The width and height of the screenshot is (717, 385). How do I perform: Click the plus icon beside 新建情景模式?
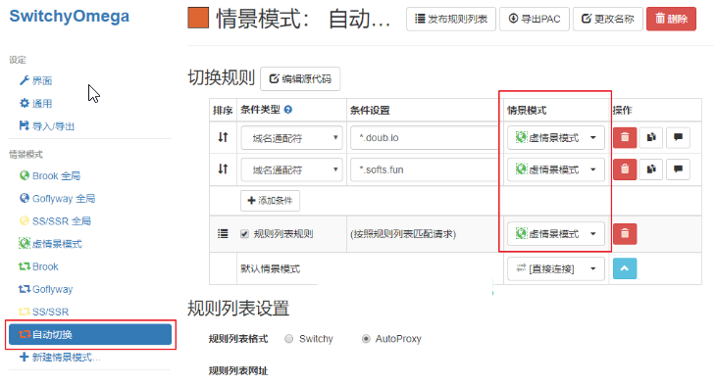(x=25, y=357)
